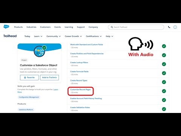
Task: Click the Customize a Salesforce Object heading
Action: 38,65
